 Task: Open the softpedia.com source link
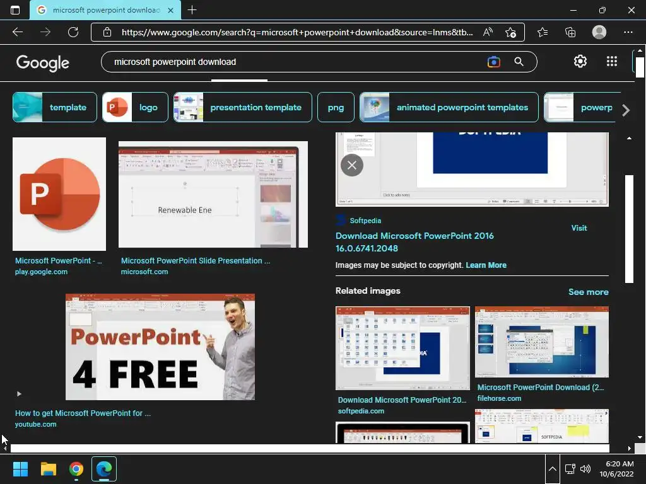(x=361, y=411)
